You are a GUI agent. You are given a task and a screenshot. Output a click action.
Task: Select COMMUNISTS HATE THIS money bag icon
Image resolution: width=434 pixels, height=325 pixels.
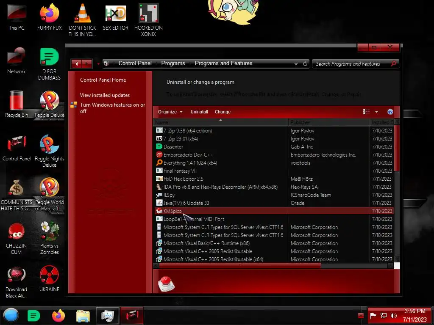tap(17, 195)
